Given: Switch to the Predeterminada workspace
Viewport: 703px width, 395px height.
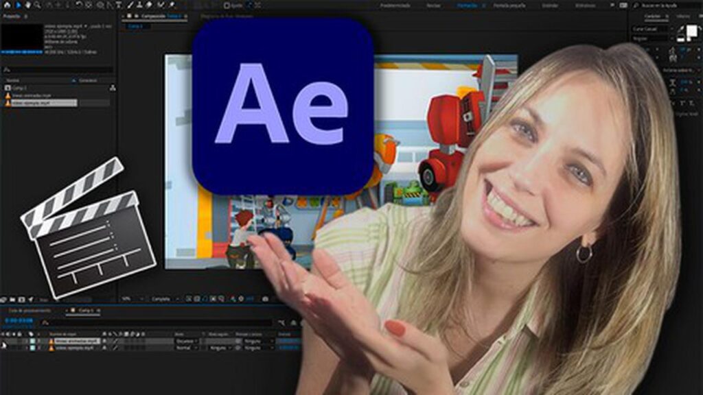Looking at the screenshot, I should (397, 5).
